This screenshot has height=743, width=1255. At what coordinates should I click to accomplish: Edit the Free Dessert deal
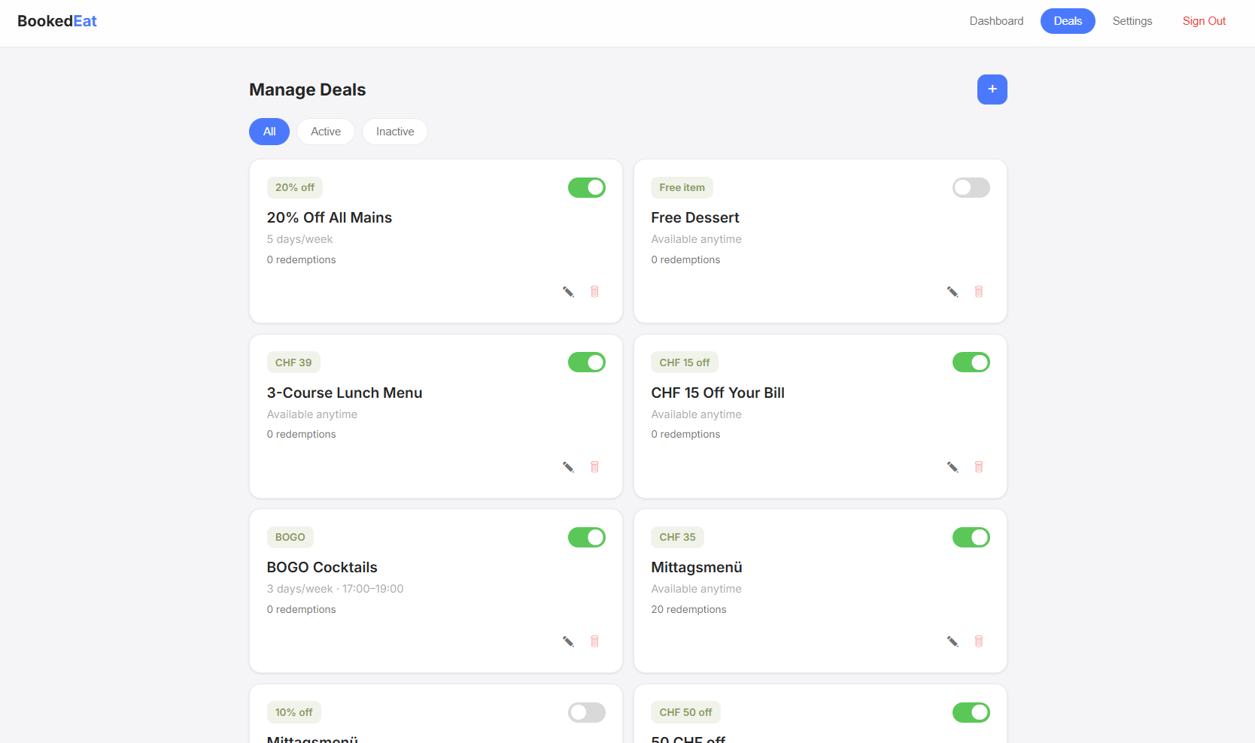(x=952, y=292)
